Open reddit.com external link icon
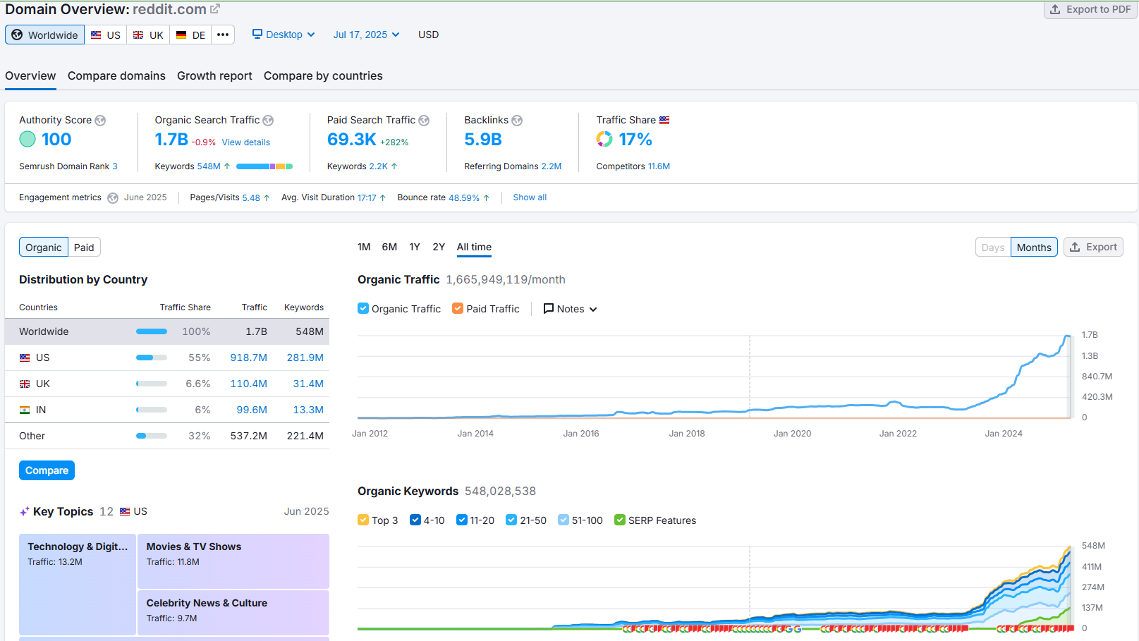This screenshot has width=1139, height=641. tap(215, 9)
